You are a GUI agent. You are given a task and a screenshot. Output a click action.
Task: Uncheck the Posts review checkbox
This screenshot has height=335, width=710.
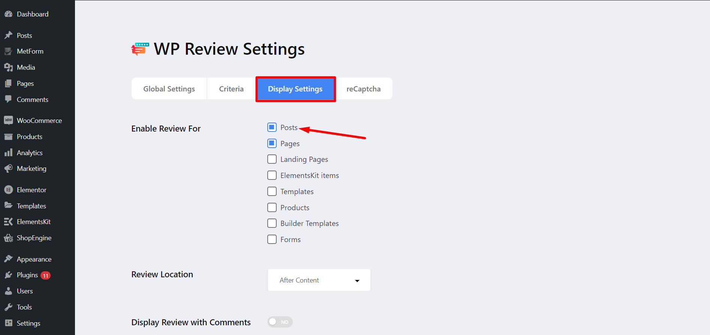tap(272, 127)
